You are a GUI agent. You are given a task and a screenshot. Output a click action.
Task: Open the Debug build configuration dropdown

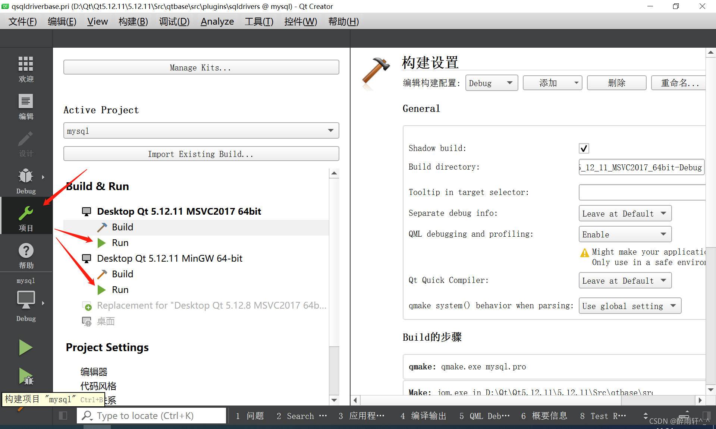[x=491, y=83]
